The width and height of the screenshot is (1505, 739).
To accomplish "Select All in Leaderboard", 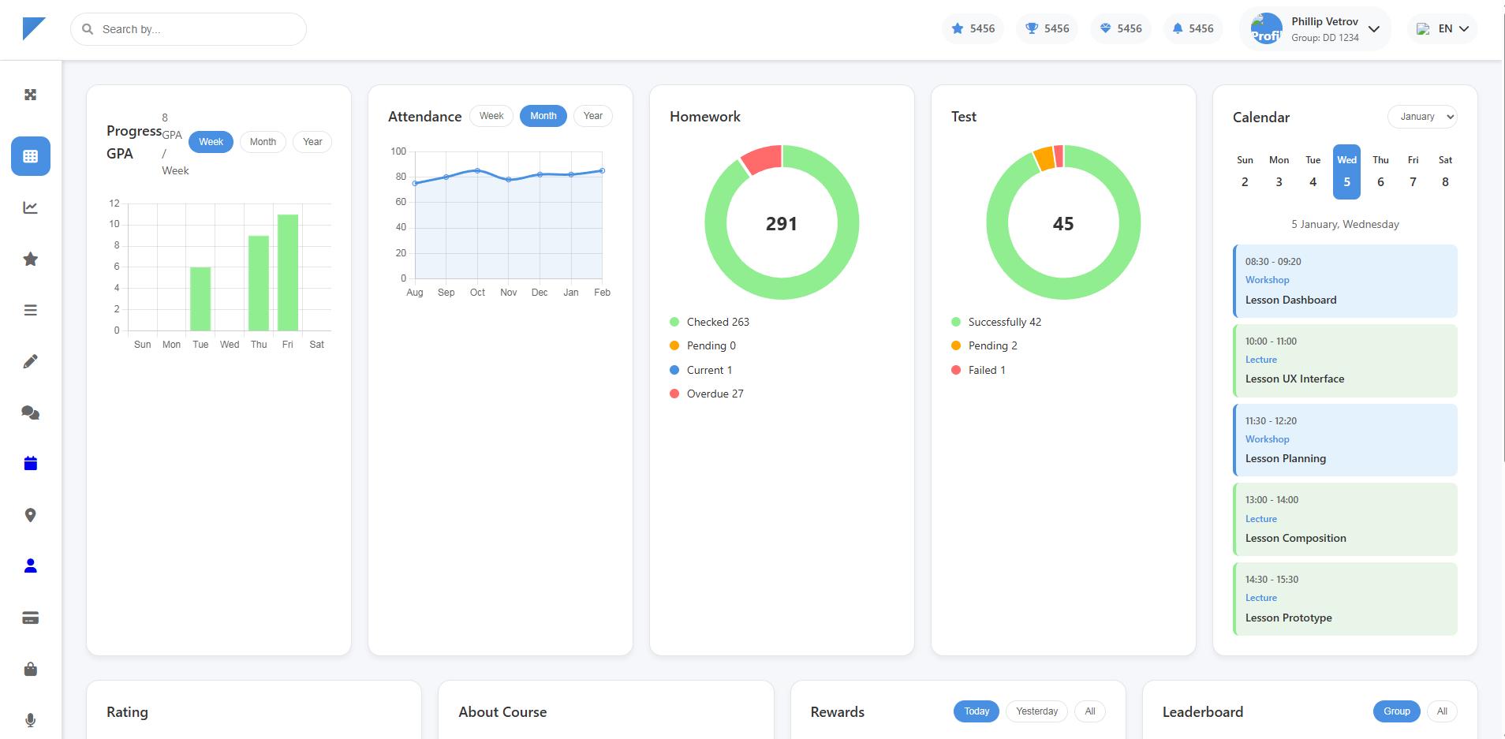I will click(1442, 711).
